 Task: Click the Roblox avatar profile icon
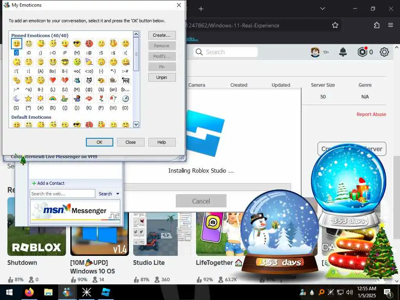coord(315,52)
